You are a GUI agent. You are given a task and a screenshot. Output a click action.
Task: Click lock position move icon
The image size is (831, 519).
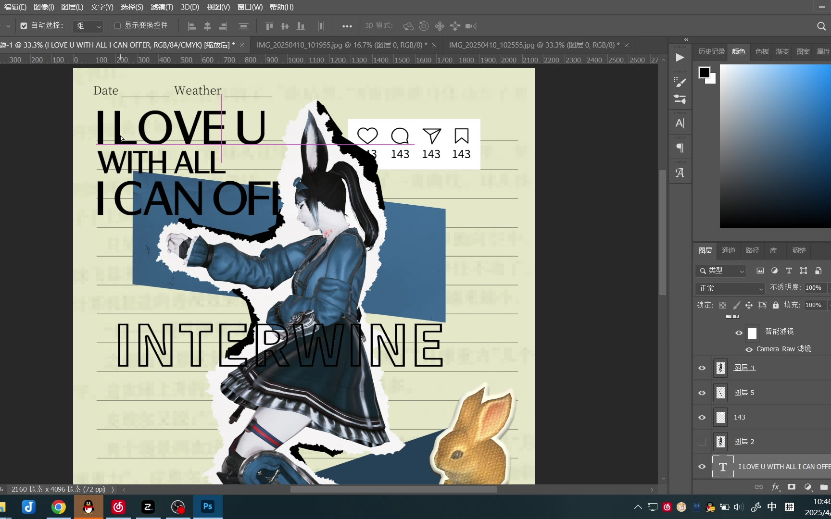coord(749,305)
